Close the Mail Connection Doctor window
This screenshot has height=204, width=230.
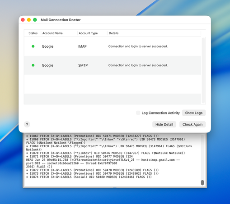pos(23,20)
